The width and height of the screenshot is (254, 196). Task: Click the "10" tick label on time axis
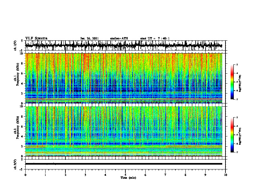click(225, 175)
